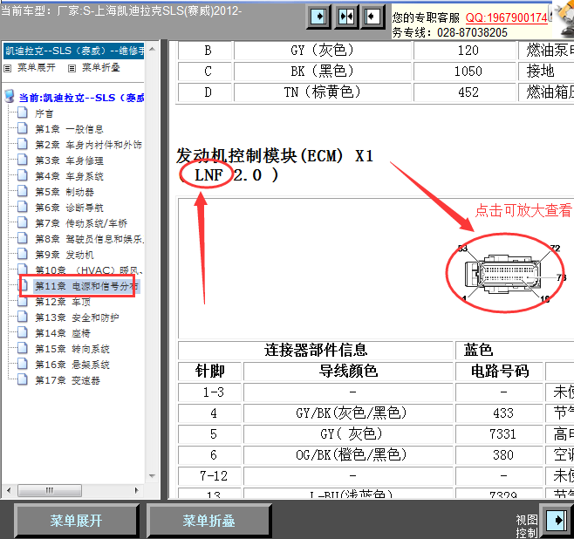Click the right-arrow panel layout icon in top toolbar
Image resolution: width=574 pixels, height=539 pixels.
pos(319,17)
